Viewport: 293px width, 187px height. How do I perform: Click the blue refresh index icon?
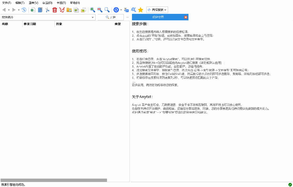coord(116,10)
